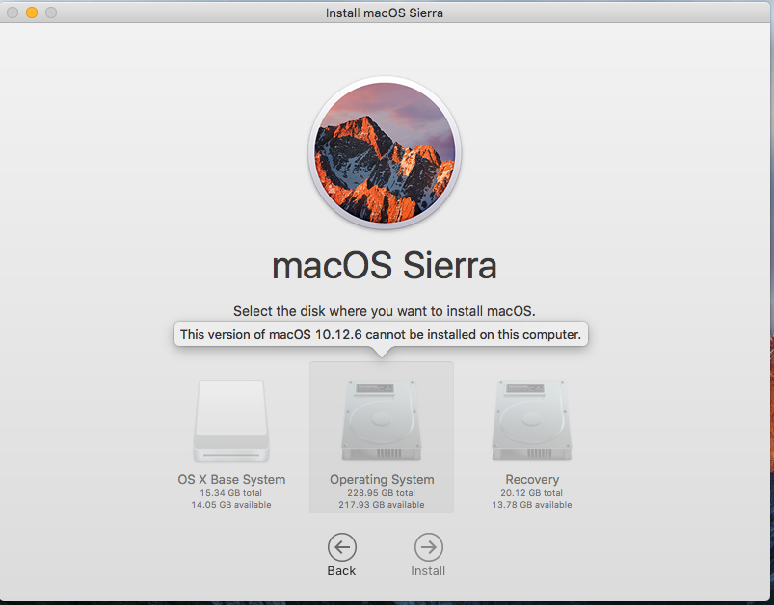Screen dimensions: 774x605
Task: Click the gray close window button
Action: coord(13,13)
